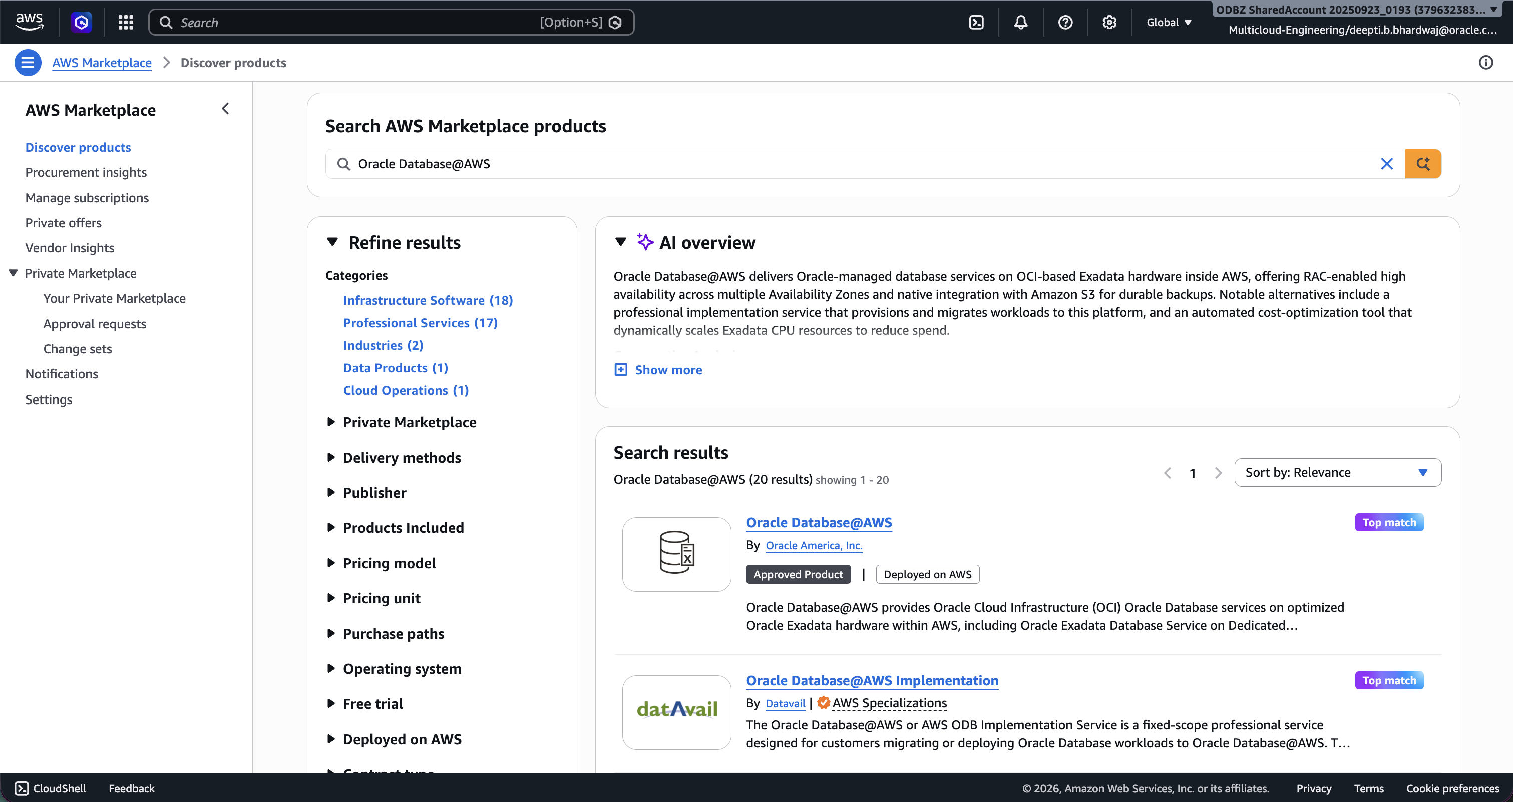Open the Datavail publisher link
Viewport: 1513px width, 802px height.
coord(785,703)
